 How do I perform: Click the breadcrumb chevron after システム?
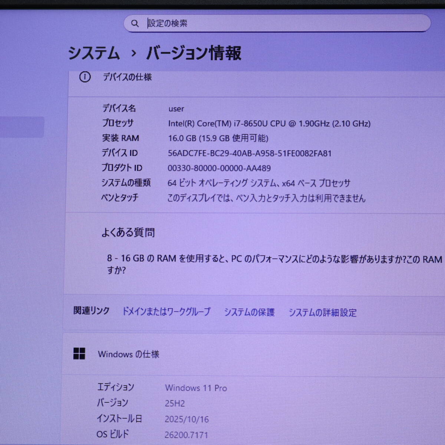pos(133,54)
